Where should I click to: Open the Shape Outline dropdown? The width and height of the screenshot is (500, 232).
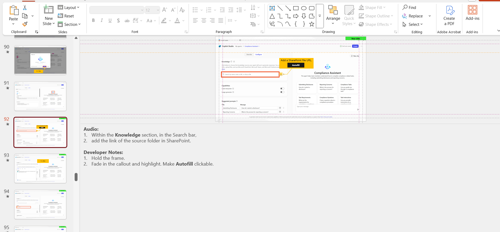[x=376, y=16]
